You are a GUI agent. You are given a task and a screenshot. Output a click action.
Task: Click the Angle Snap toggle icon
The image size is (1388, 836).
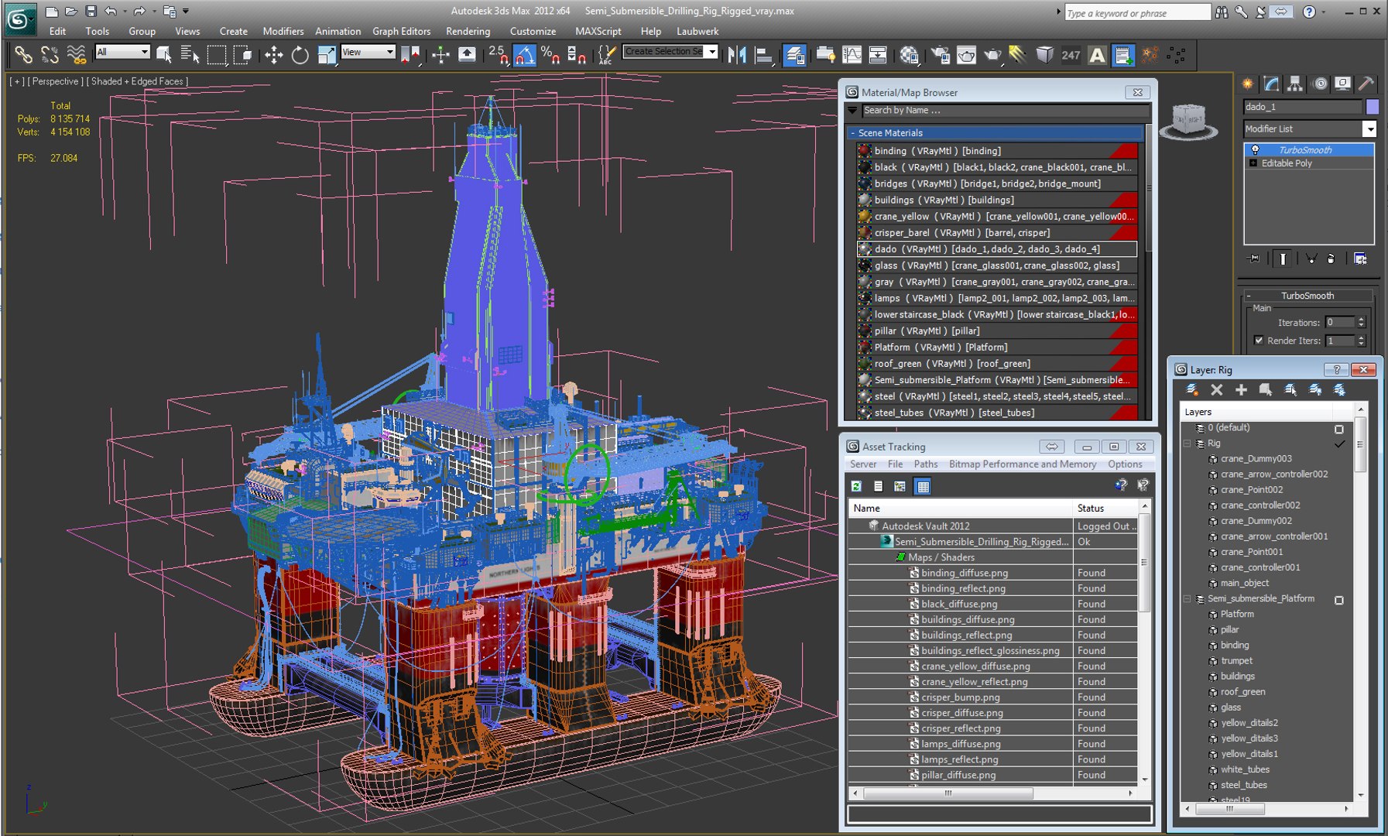click(524, 55)
